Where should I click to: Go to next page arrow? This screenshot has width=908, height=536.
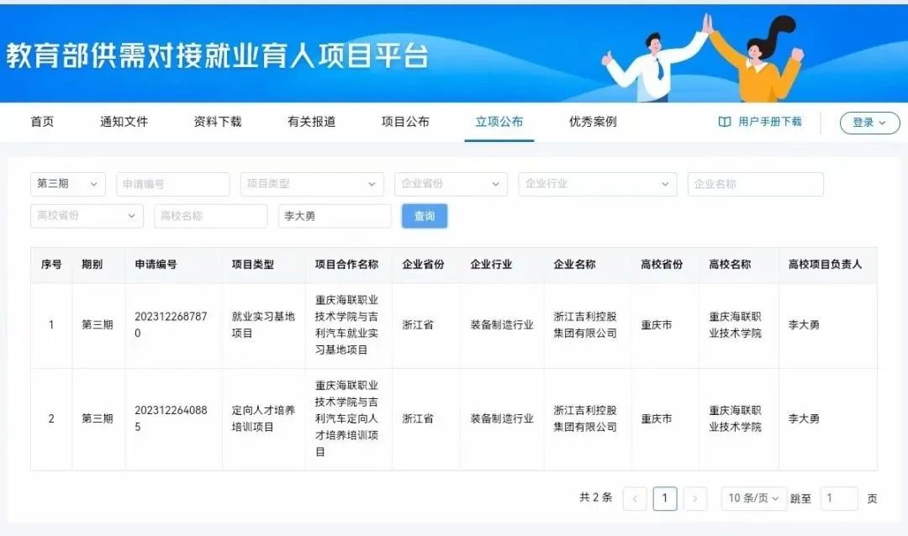(694, 498)
